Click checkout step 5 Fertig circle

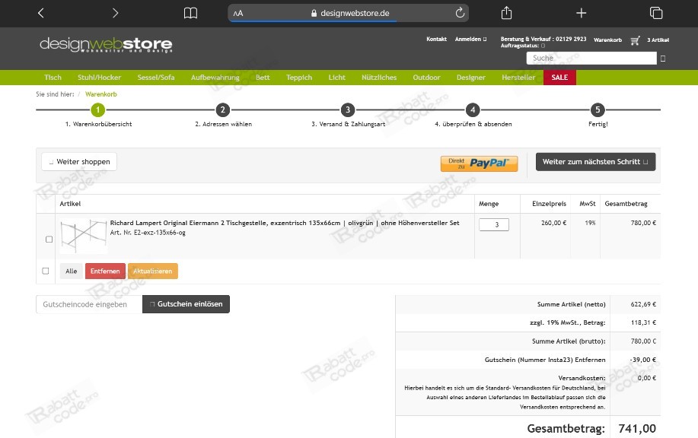[x=598, y=109]
